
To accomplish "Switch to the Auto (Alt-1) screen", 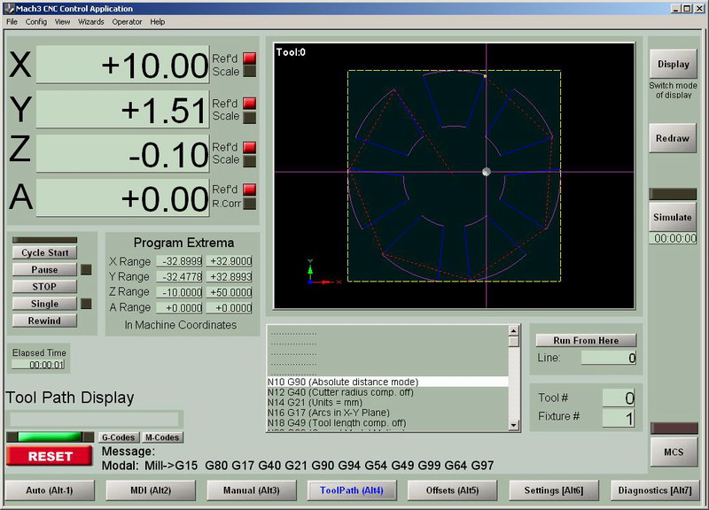I will [x=50, y=491].
